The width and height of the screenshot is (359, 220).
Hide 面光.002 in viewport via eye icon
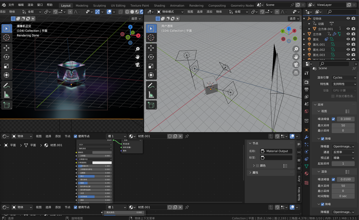click(x=348, y=49)
